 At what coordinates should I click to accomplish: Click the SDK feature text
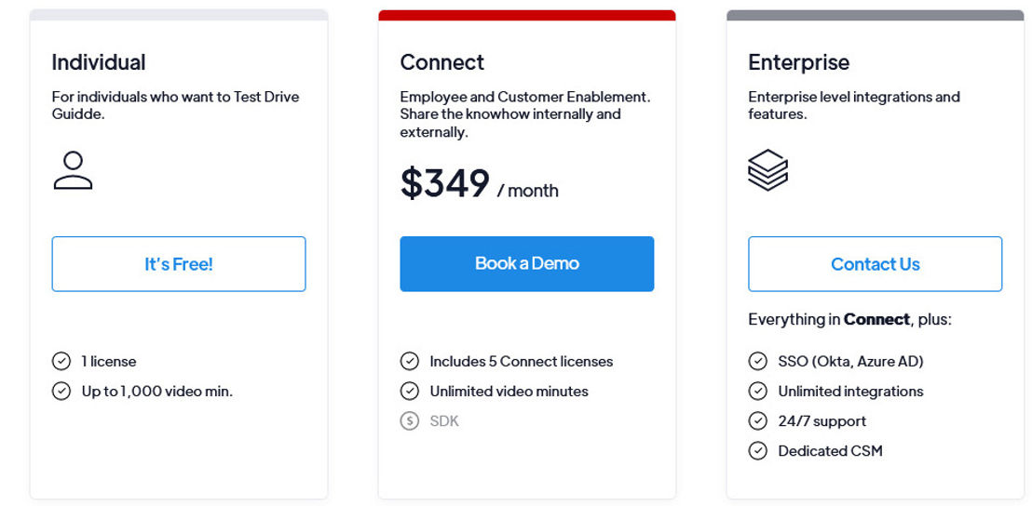click(444, 421)
